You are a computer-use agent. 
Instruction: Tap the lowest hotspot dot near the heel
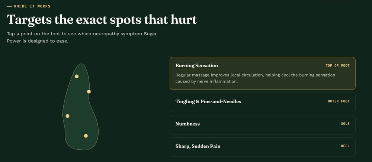pyautogui.click(x=86, y=136)
